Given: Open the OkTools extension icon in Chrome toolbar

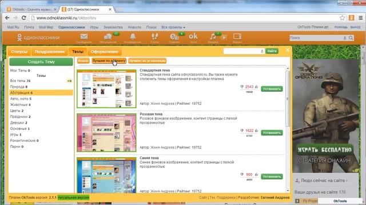Looking at the screenshot, I should pos(351,18).
